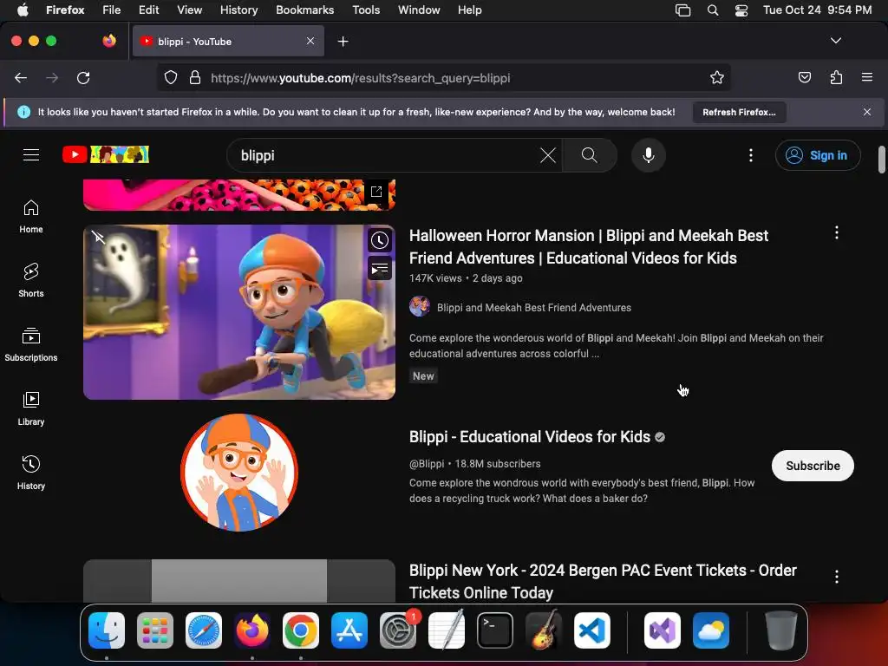Click the @Blippi 18.8M subscribers text
The height and width of the screenshot is (666, 888).
pyautogui.click(x=474, y=463)
